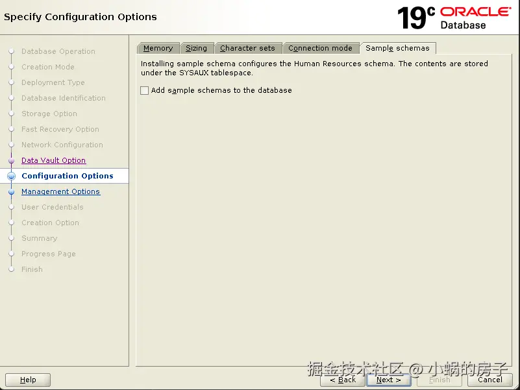The width and height of the screenshot is (520, 390).
Task: Click the Data Vault Option bullet icon
Action: 11,160
